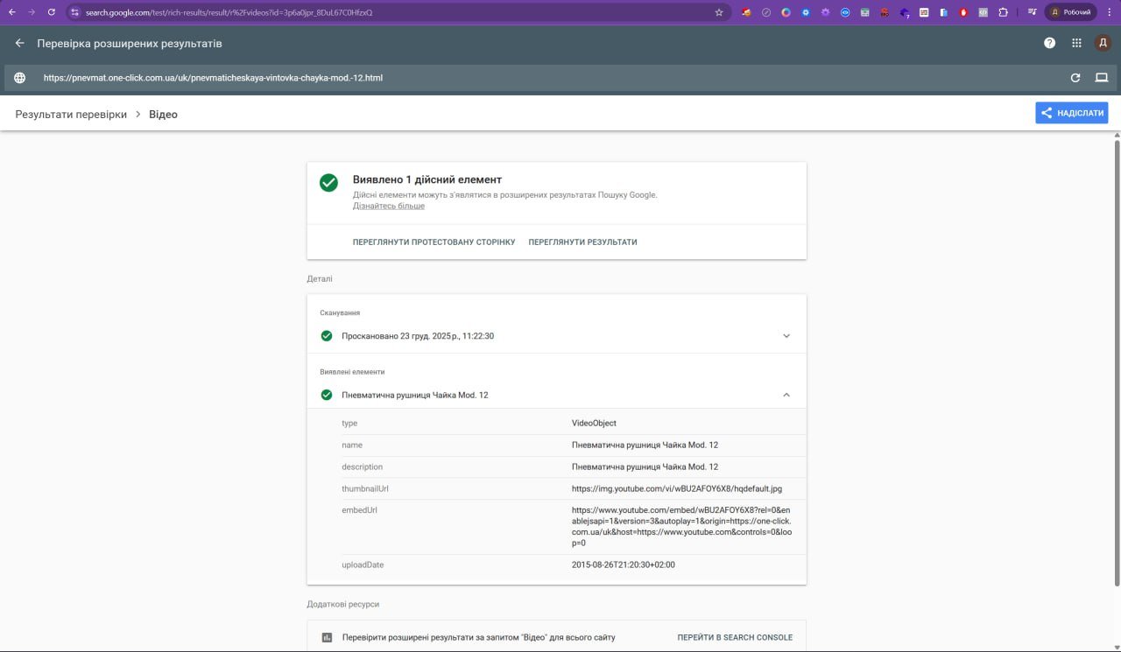Click 'ПЕРЕГЛЯНУТИ ПРОТЕСТОВАНУ СТОРІНКУ'

point(434,242)
